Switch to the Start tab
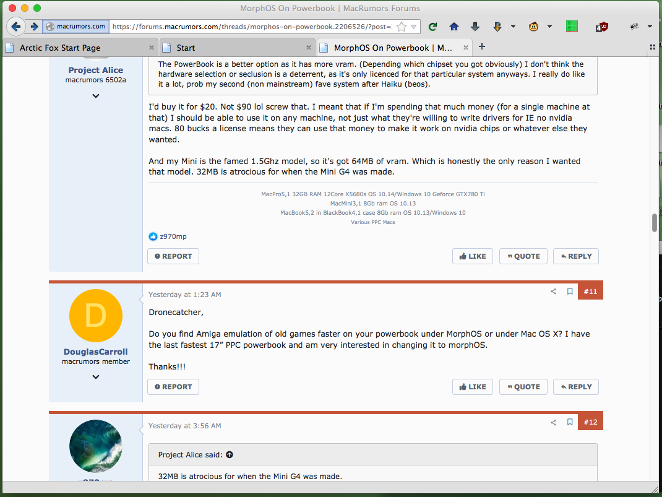662x497 pixels. pyautogui.click(x=238, y=48)
